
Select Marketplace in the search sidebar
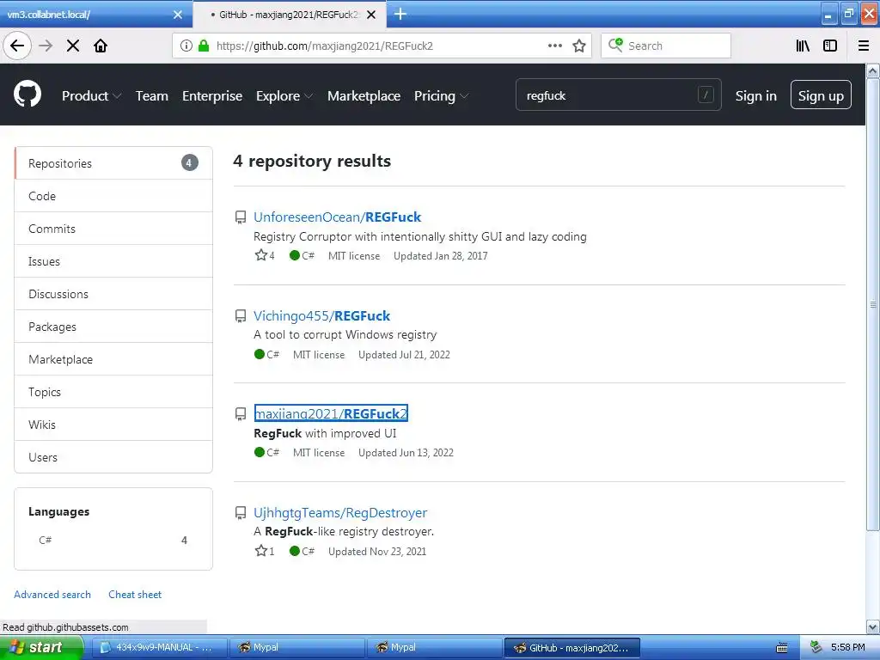[113, 359]
